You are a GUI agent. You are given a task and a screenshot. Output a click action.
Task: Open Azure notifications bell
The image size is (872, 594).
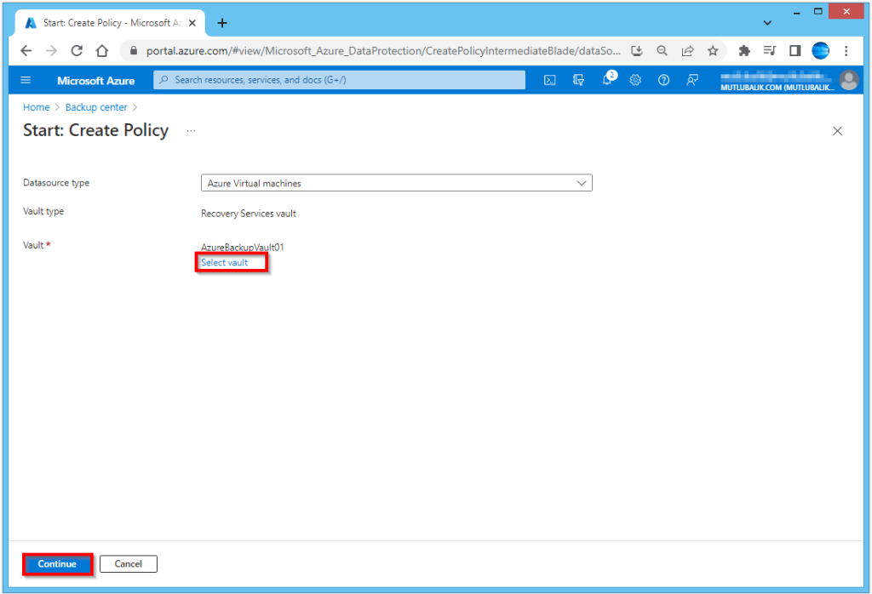(x=608, y=79)
